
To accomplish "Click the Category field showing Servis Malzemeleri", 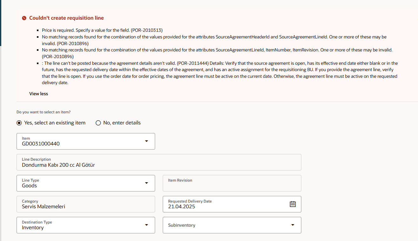I will pos(86,204).
